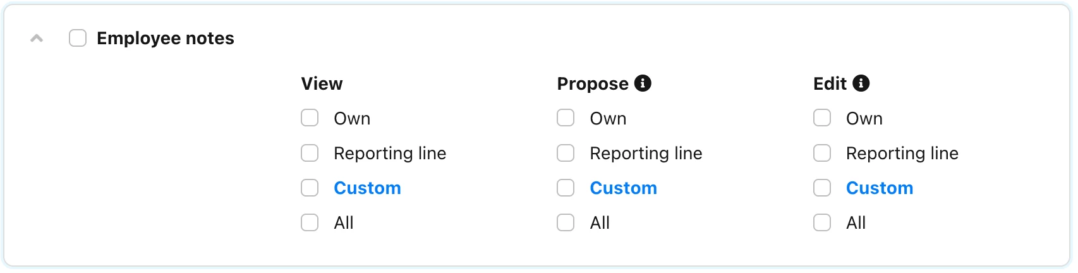Open the Custom link under Propose
The height and width of the screenshot is (273, 1078).
click(624, 188)
